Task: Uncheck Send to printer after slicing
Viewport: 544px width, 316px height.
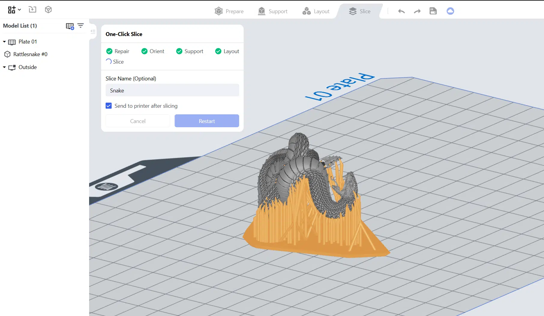Action: 109,106
